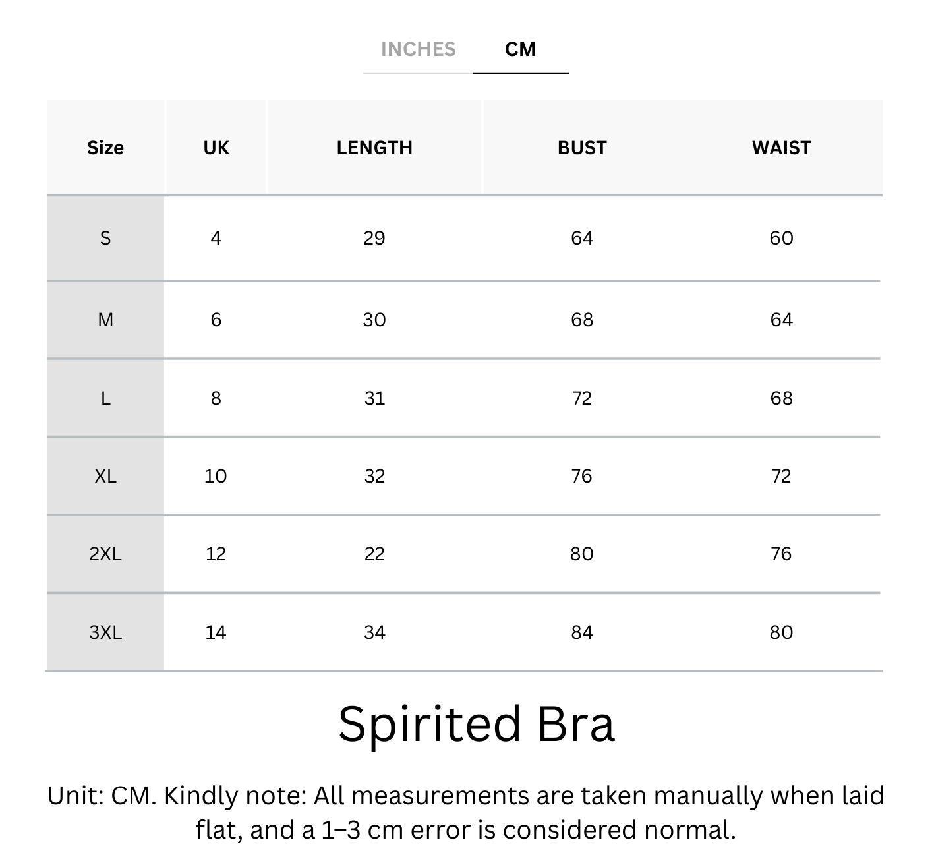Select the 3XL size row label
Screen dimensions: 932x861
coord(105,632)
